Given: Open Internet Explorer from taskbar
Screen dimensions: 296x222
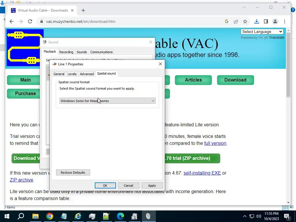Looking at the screenshot, I should click(x=78, y=216).
